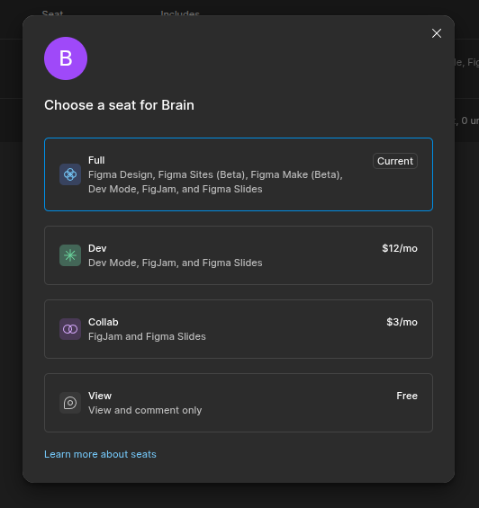Viewport: 479px width, 508px height.
Task: Click the green Dev seat asterisk icon
Action: [x=70, y=255]
